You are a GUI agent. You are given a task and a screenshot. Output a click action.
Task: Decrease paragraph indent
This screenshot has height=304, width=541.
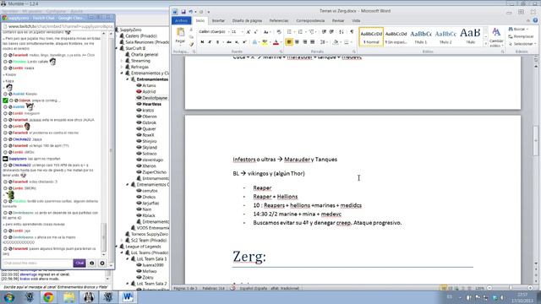[324, 32]
